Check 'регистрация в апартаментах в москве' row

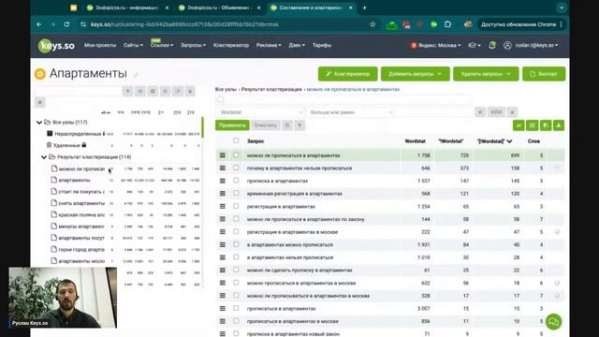[236, 231]
